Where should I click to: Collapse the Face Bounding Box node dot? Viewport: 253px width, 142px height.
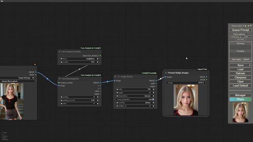click(x=60, y=79)
